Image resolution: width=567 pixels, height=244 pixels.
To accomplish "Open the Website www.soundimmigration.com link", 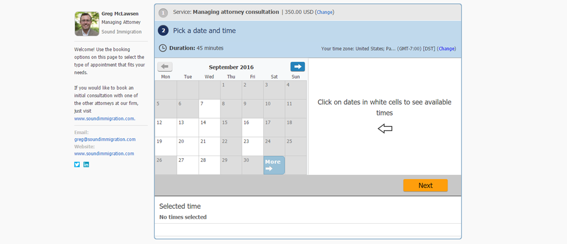I will point(104,153).
